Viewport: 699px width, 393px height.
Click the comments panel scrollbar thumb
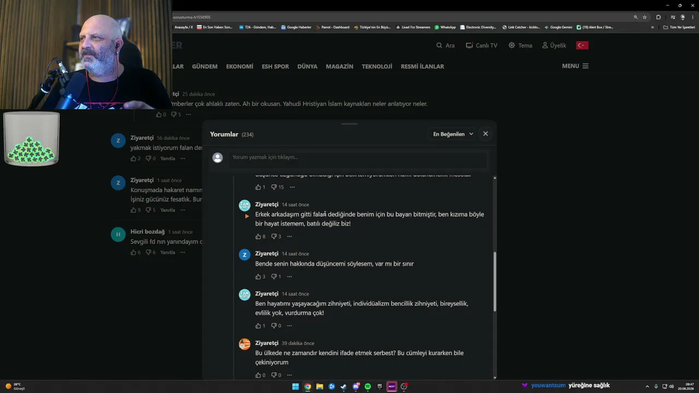(495, 282)
